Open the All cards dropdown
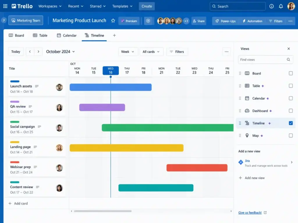The height and width of the screenshot is (223, 298). click(x=151, y=52)
